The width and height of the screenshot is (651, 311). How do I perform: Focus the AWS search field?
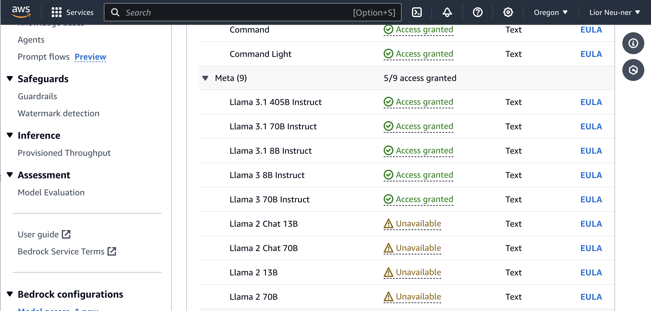pos(252,12)
